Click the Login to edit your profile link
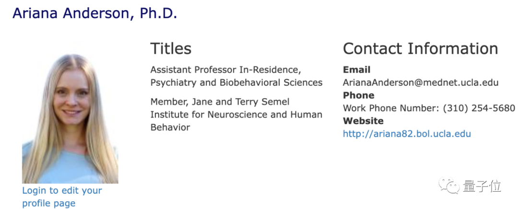 [62, 197]
